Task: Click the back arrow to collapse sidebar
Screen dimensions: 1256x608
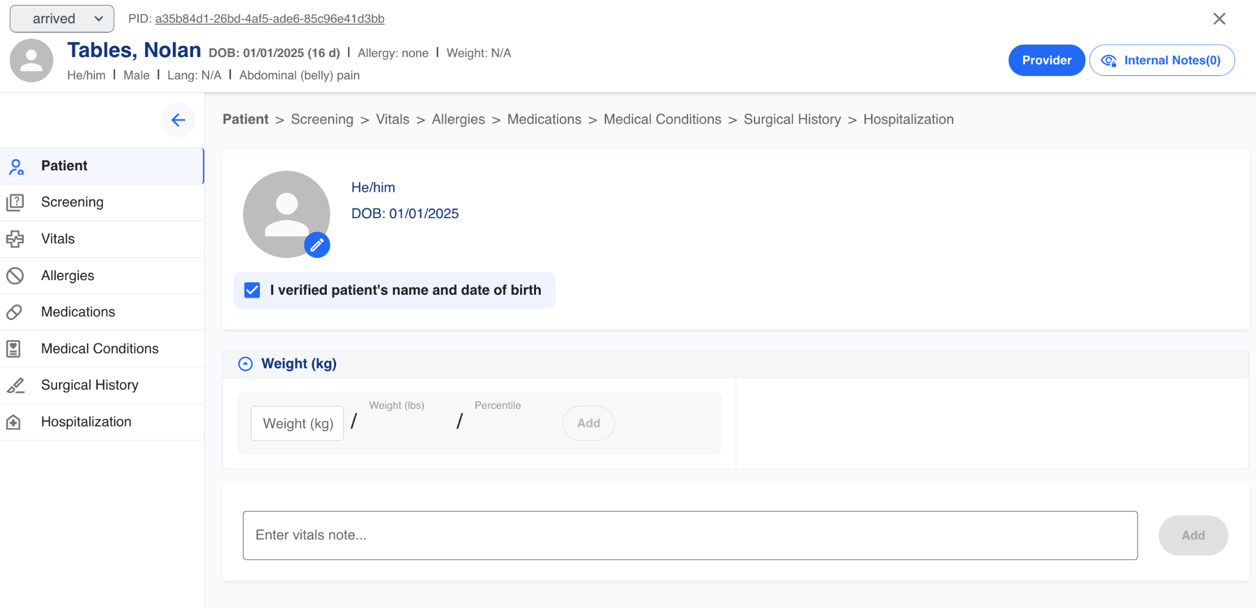Action: click(178, 120)
